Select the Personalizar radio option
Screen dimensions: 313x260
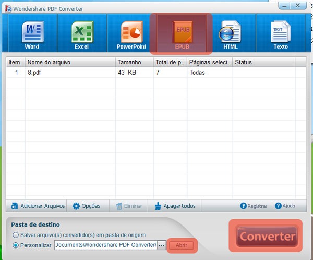point(16,245)
